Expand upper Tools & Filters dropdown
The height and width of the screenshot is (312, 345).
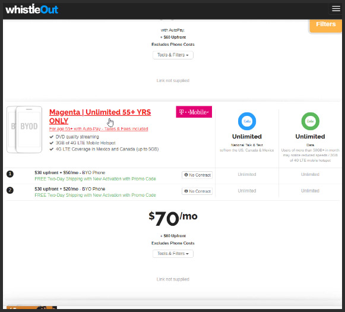coord(173,55)
